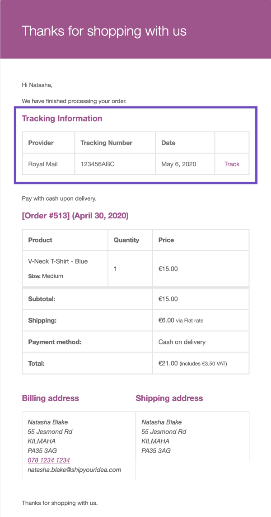The height and width of the screenshot is (517, 271).
Task: Click the May 6, 2020 date cell
Action: (179, 164)
